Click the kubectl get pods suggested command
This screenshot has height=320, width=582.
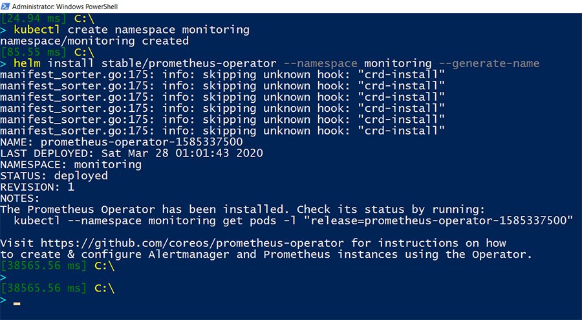[x=294, y=220]
